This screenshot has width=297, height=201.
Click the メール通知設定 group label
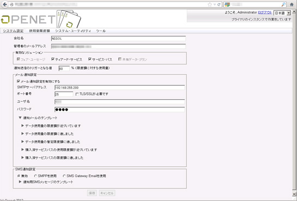[26, 75]
